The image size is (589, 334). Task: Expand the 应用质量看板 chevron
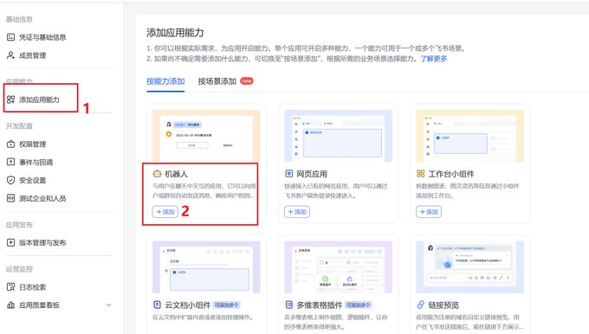click(x=108, y=305)
